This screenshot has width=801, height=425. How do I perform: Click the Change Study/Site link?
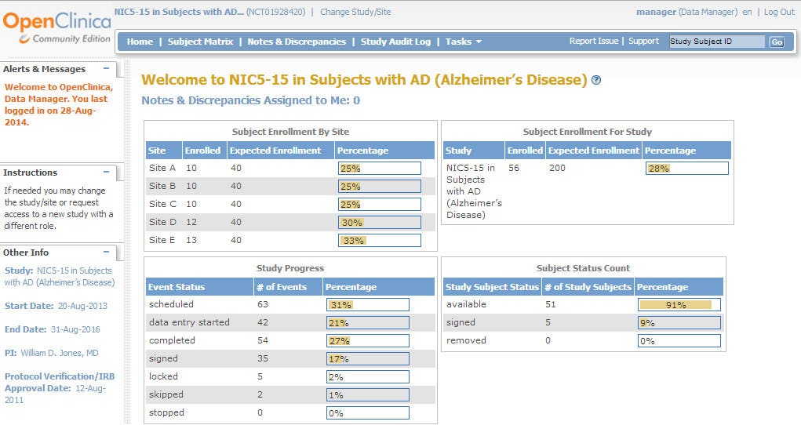(x=355, y=12)
